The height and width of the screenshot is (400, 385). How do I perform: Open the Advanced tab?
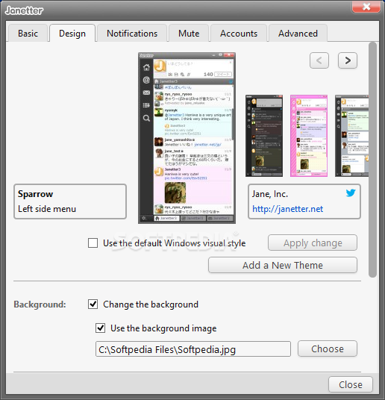[298, 34]
